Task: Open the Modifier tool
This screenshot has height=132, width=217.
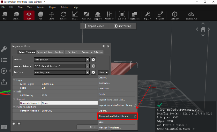Action: coord(109,16)
